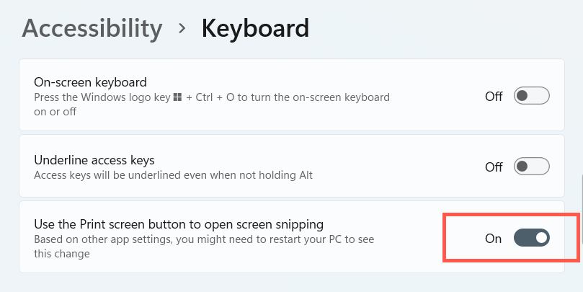Click the scrollbar at the right edge
This screenshot has width=583, height=292.
pyautogui.click(x=581, y=195)
